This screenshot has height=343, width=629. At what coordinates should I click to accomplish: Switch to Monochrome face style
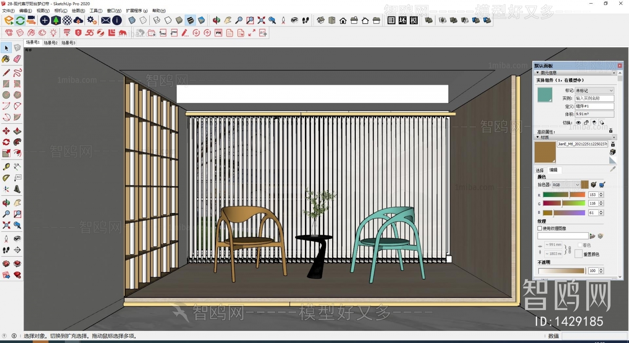202,20
